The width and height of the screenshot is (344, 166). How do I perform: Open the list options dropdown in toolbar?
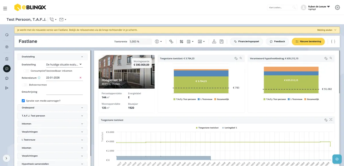(190, 42)
